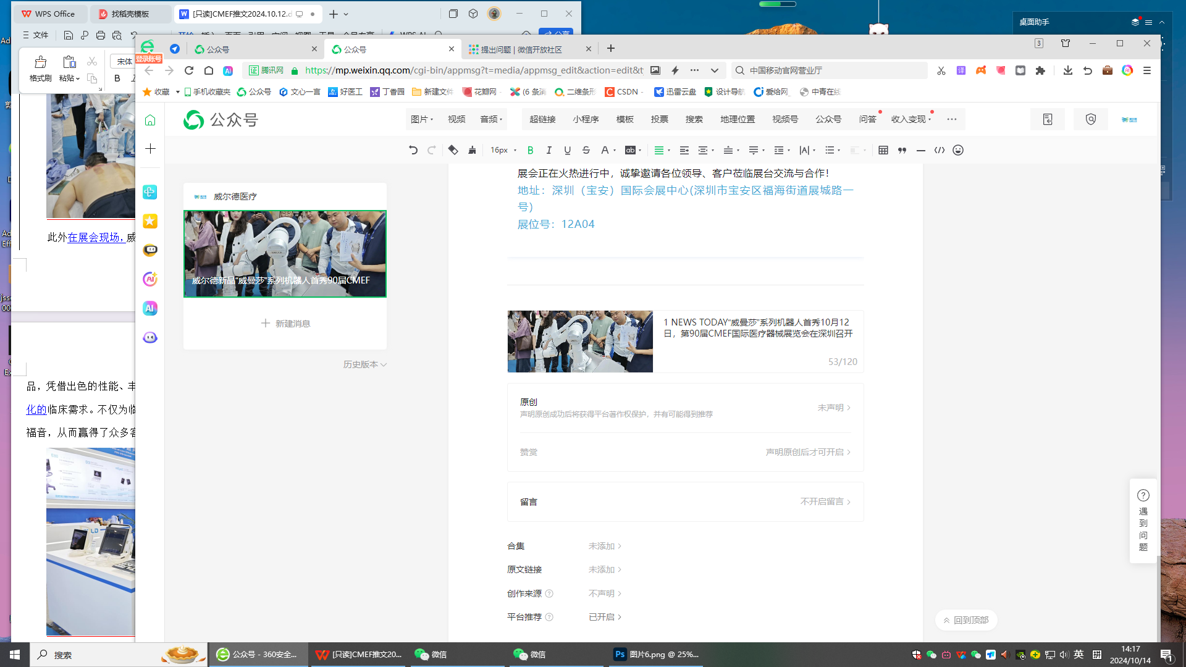Apply strikethrough to selected text
The width and height of the screenshot is (1186, 667).
coord(586,150)
